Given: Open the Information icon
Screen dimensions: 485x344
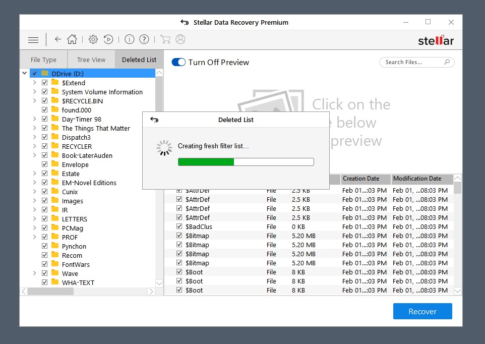Looking at the screenshot, I should pyautogui.click(x=130, y=39).
